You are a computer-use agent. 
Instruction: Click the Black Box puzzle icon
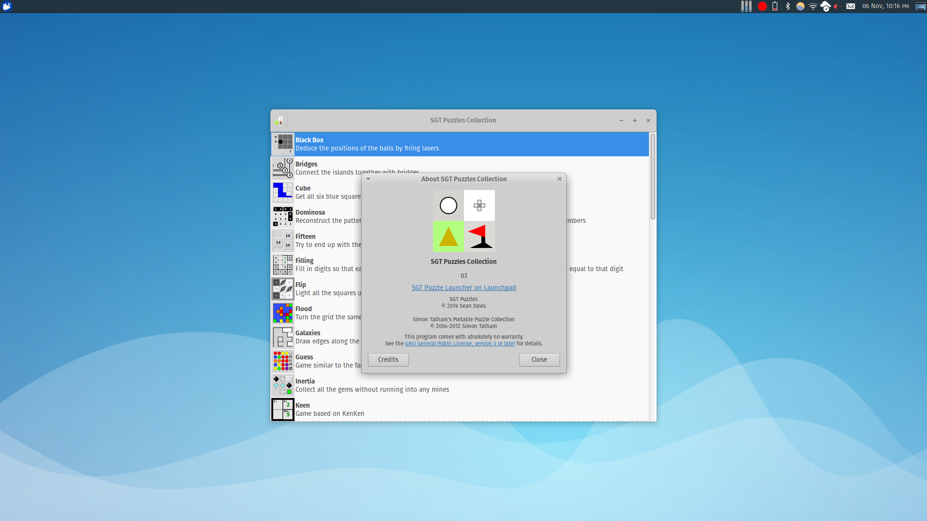click(283, 144)
